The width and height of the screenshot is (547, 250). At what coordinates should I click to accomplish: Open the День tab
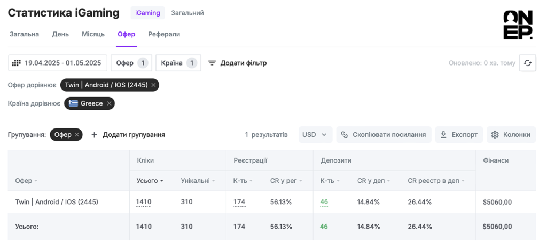point(61,34)
